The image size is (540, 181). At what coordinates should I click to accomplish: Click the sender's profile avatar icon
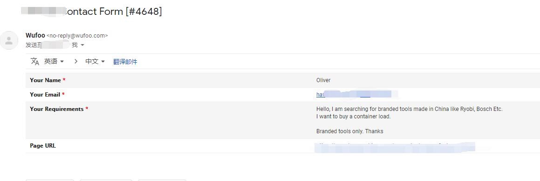coord(9,40)
